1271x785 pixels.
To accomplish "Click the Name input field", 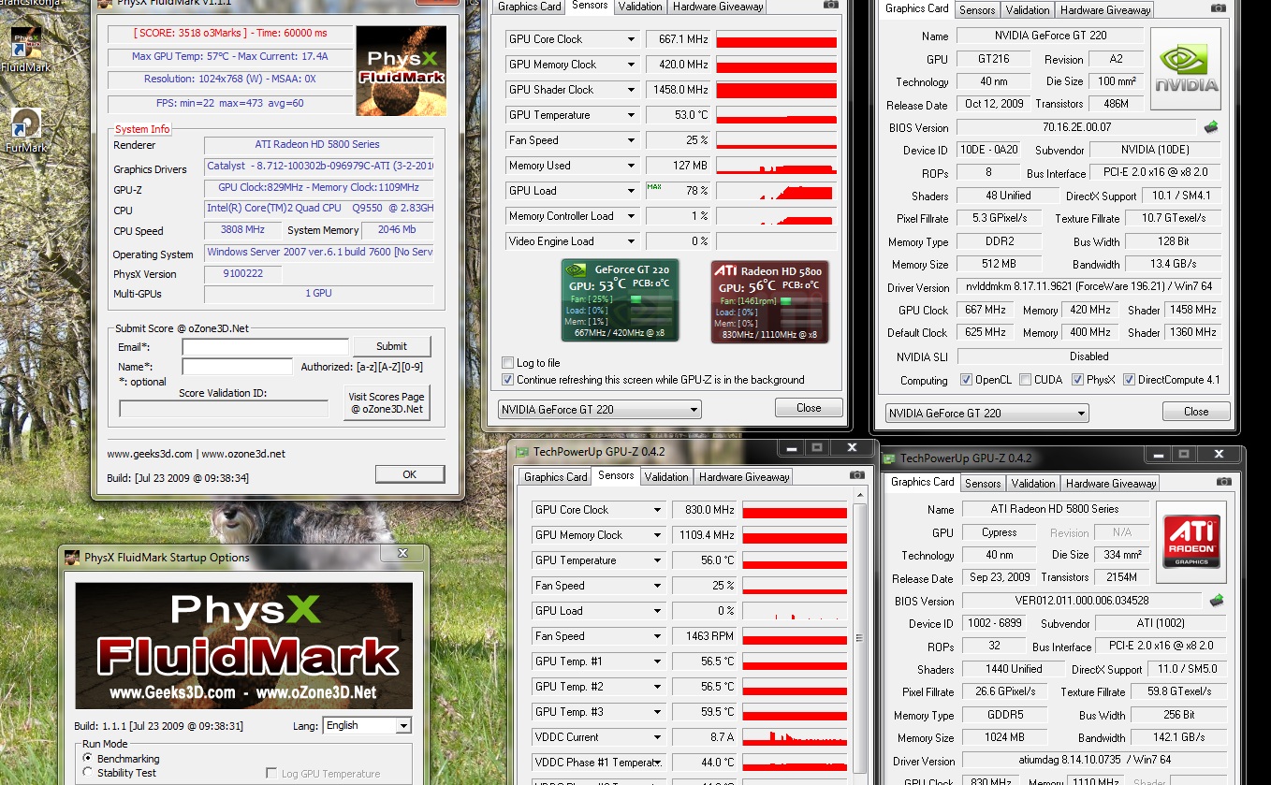I will click(x=237, y=368).
